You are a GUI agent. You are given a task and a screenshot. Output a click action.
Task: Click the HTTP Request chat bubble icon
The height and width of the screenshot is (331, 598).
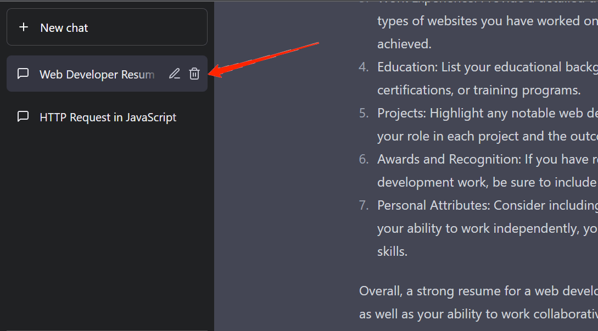(23, 117)
